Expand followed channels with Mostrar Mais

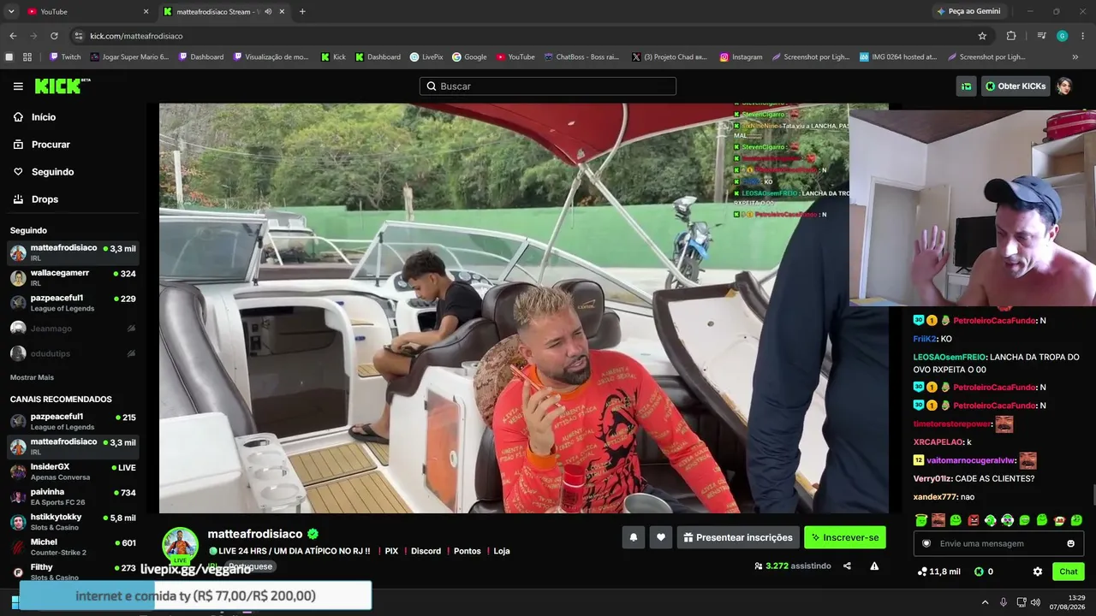(32, 377)
